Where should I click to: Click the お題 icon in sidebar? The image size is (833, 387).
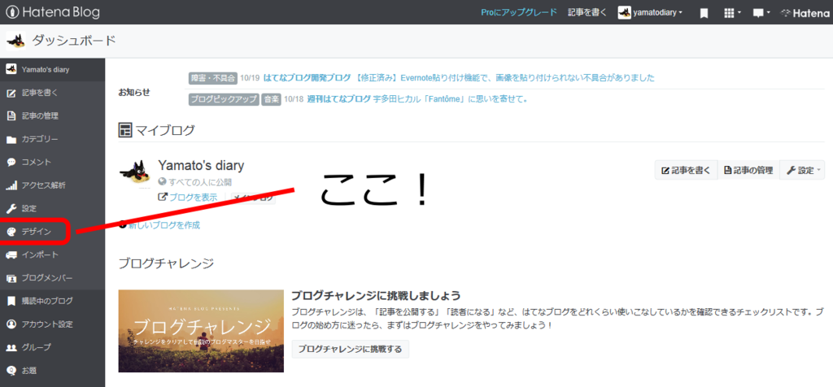click(11, 370)
